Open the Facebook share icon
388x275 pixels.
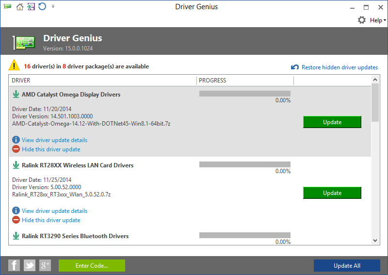14,266
